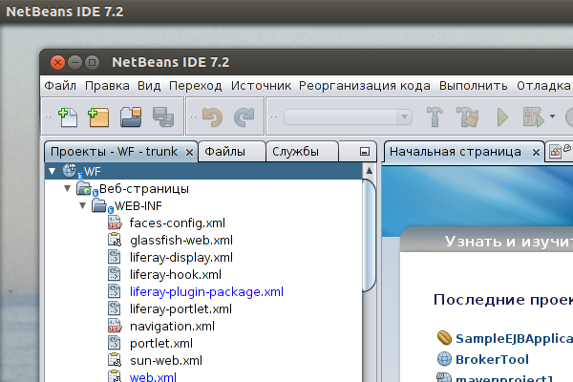573x382 pixels.
Task: Collapse the WEB-INF folder node
Action: [82, 205]
